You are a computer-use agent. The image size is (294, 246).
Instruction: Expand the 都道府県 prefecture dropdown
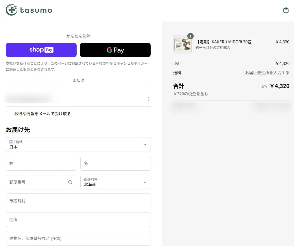click(115, 182)
